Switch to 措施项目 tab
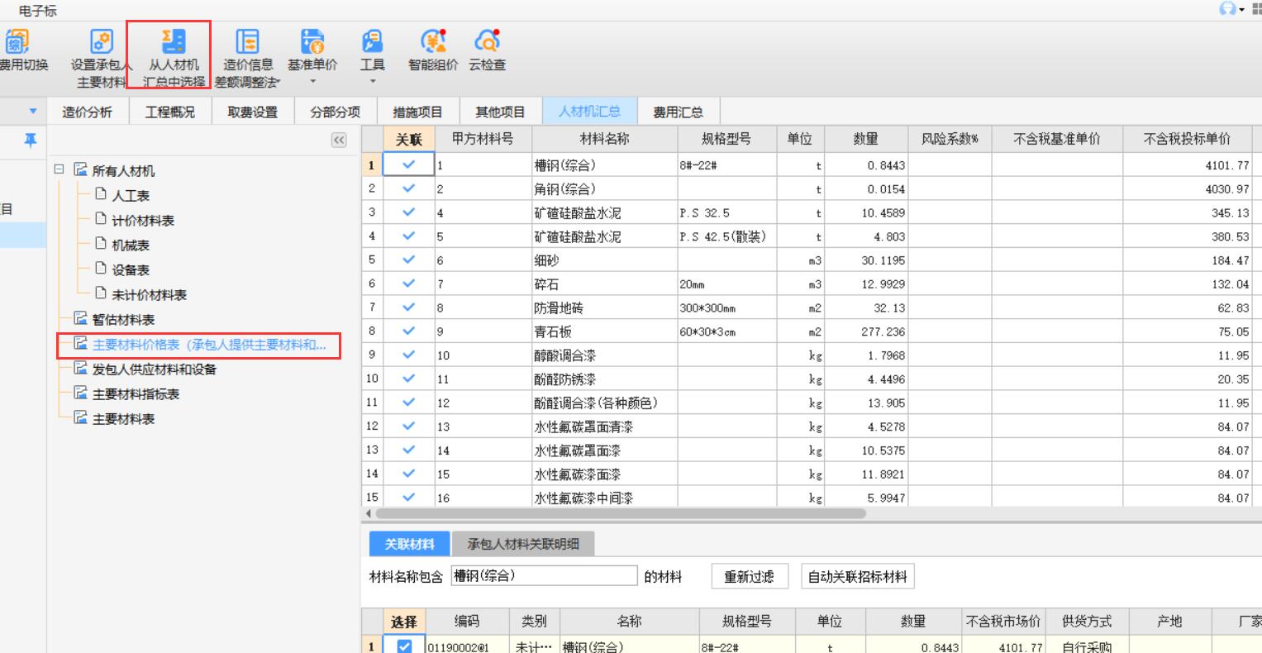The width and height of the screenshot is (1262, 653). click(417, 112)
